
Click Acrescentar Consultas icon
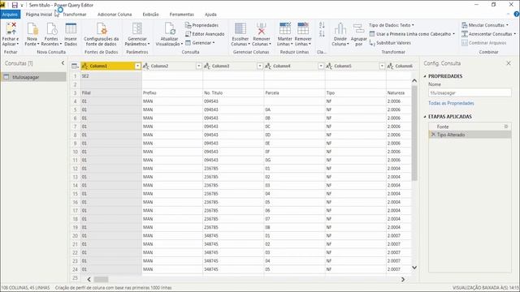pyautogui.click(x=465, y=34)
